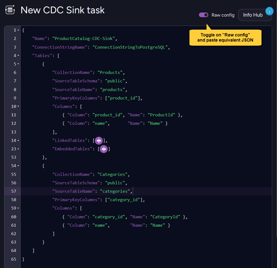Unfold line 14 using gutter arrow
Screen dimensions: 277x268
point(18,141)
